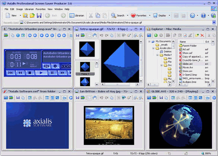Toggle the repeat loop button in audio player
The width and height of the screenshot is (218, 156).
(47, 66)
